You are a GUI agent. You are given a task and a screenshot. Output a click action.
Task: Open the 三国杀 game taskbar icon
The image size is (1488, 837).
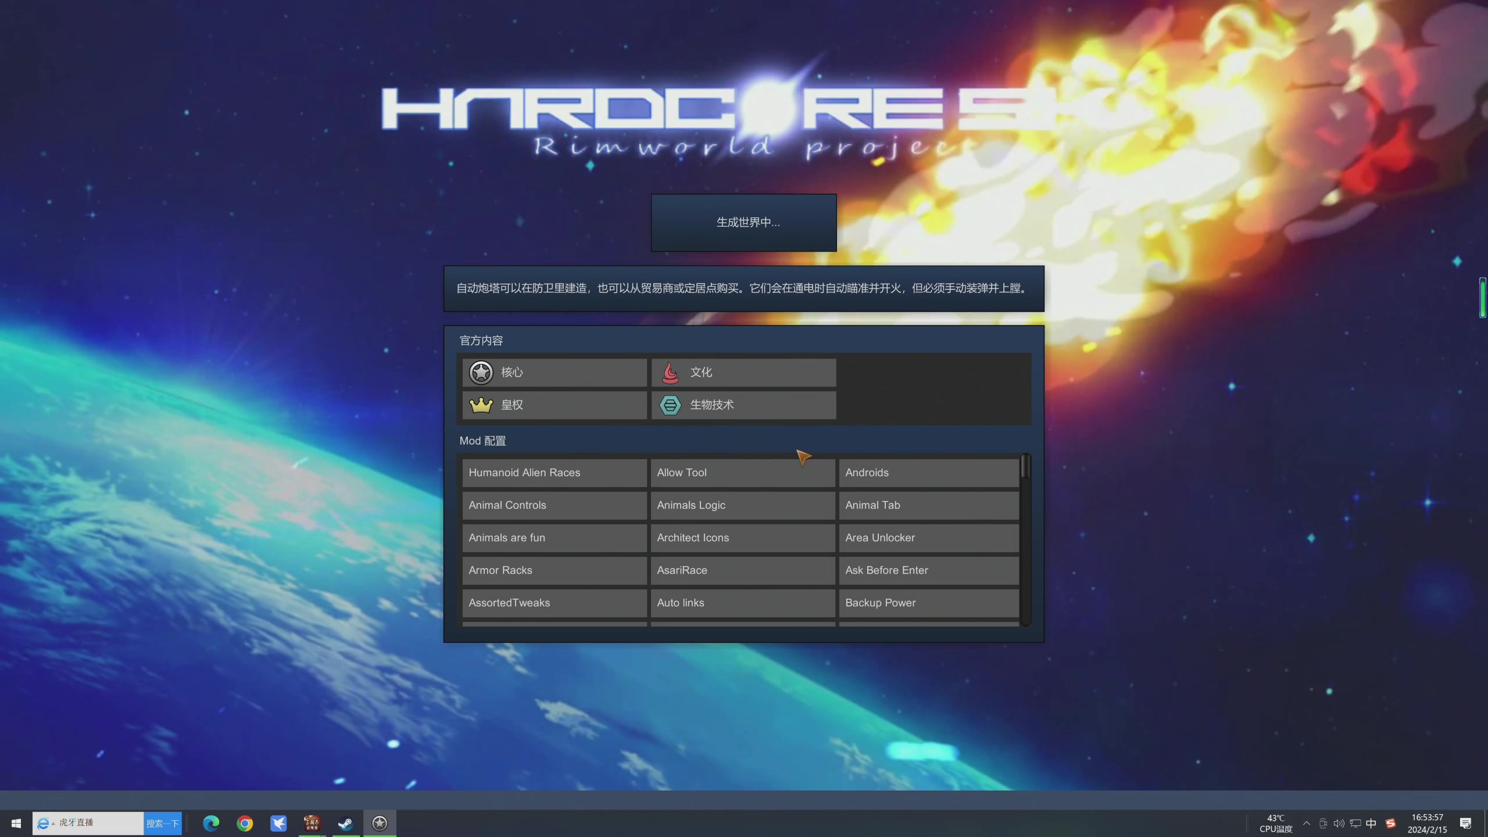[x=312, y=823]
